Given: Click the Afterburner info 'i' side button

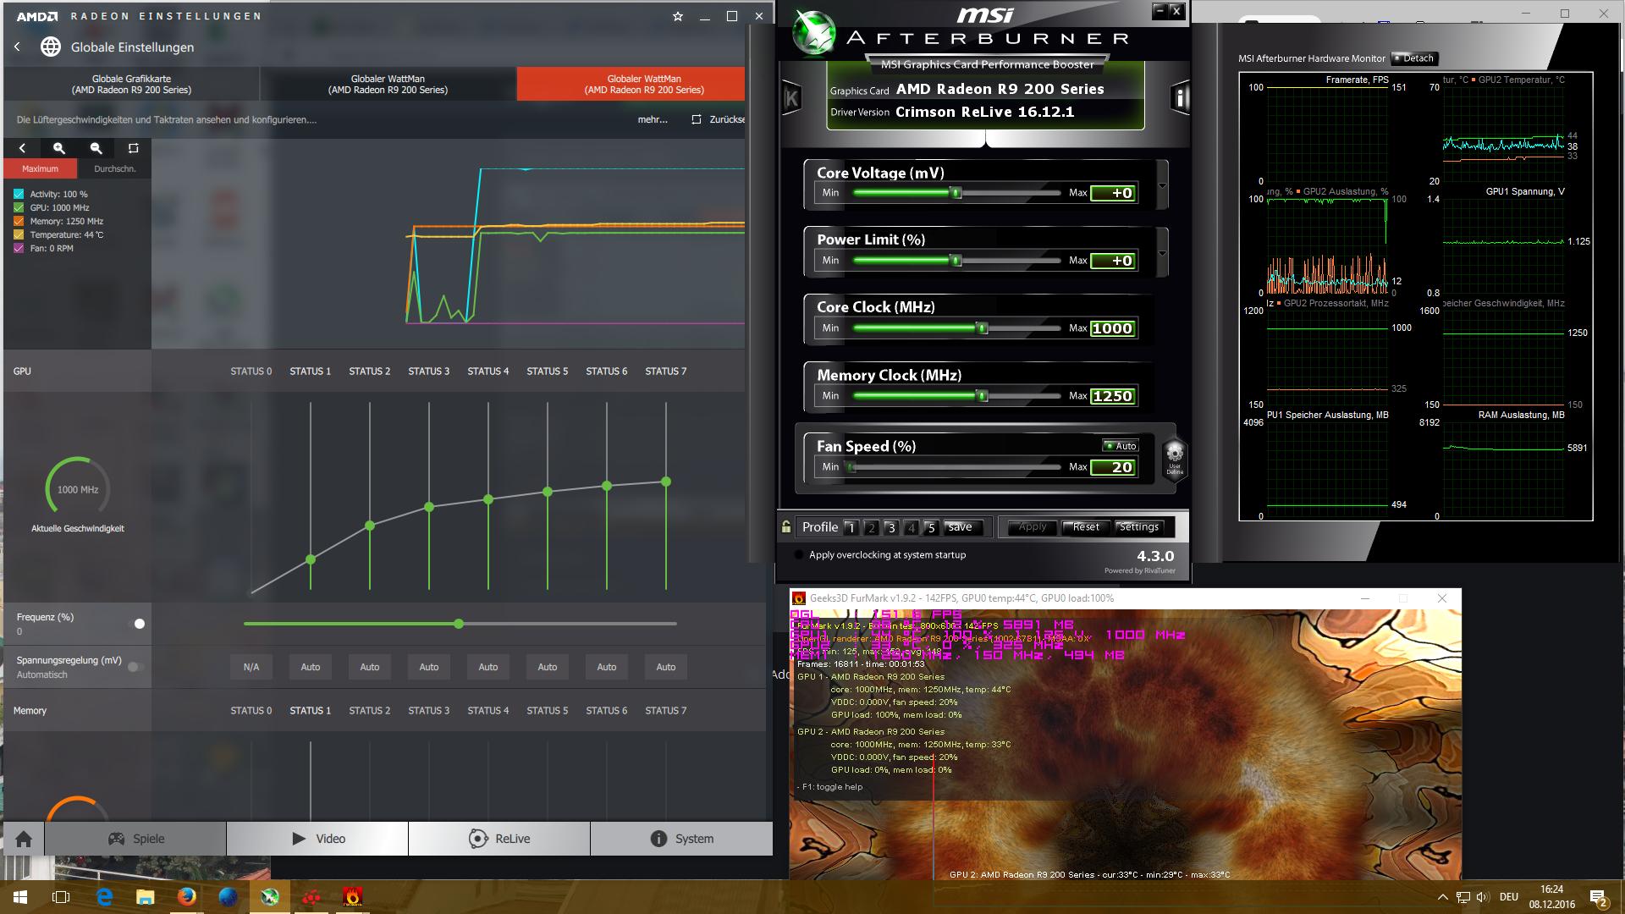Looking at the screenshot, I should coord(1179,98).
